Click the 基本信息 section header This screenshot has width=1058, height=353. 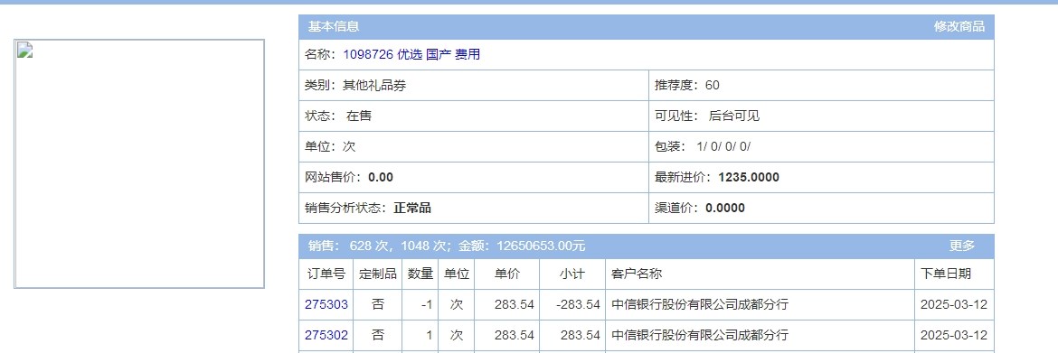click(334, 27)
